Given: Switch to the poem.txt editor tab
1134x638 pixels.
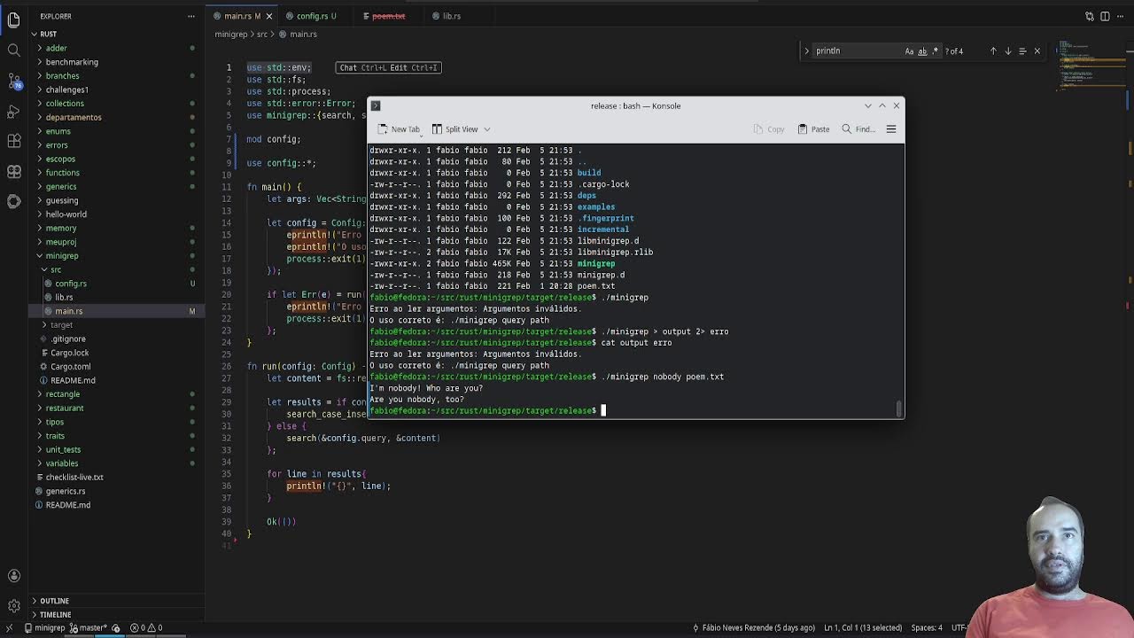Looking at the screenshot, I should [388, 16].
